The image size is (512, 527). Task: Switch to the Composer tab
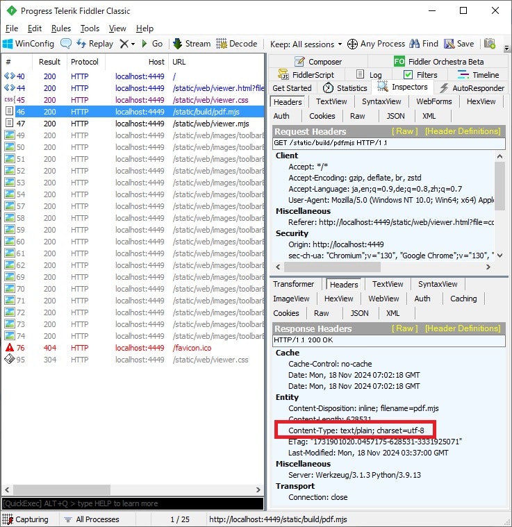[318, 62]
